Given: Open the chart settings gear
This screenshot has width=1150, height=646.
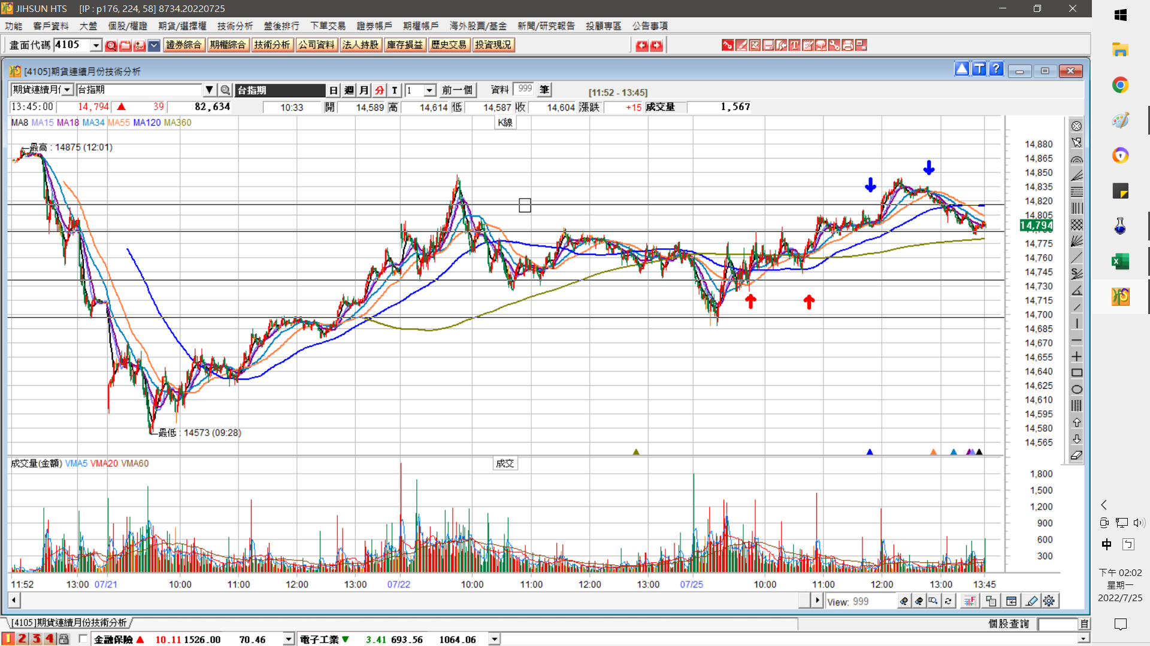Looking at the screenshot, I should (x=1049, y=601).
